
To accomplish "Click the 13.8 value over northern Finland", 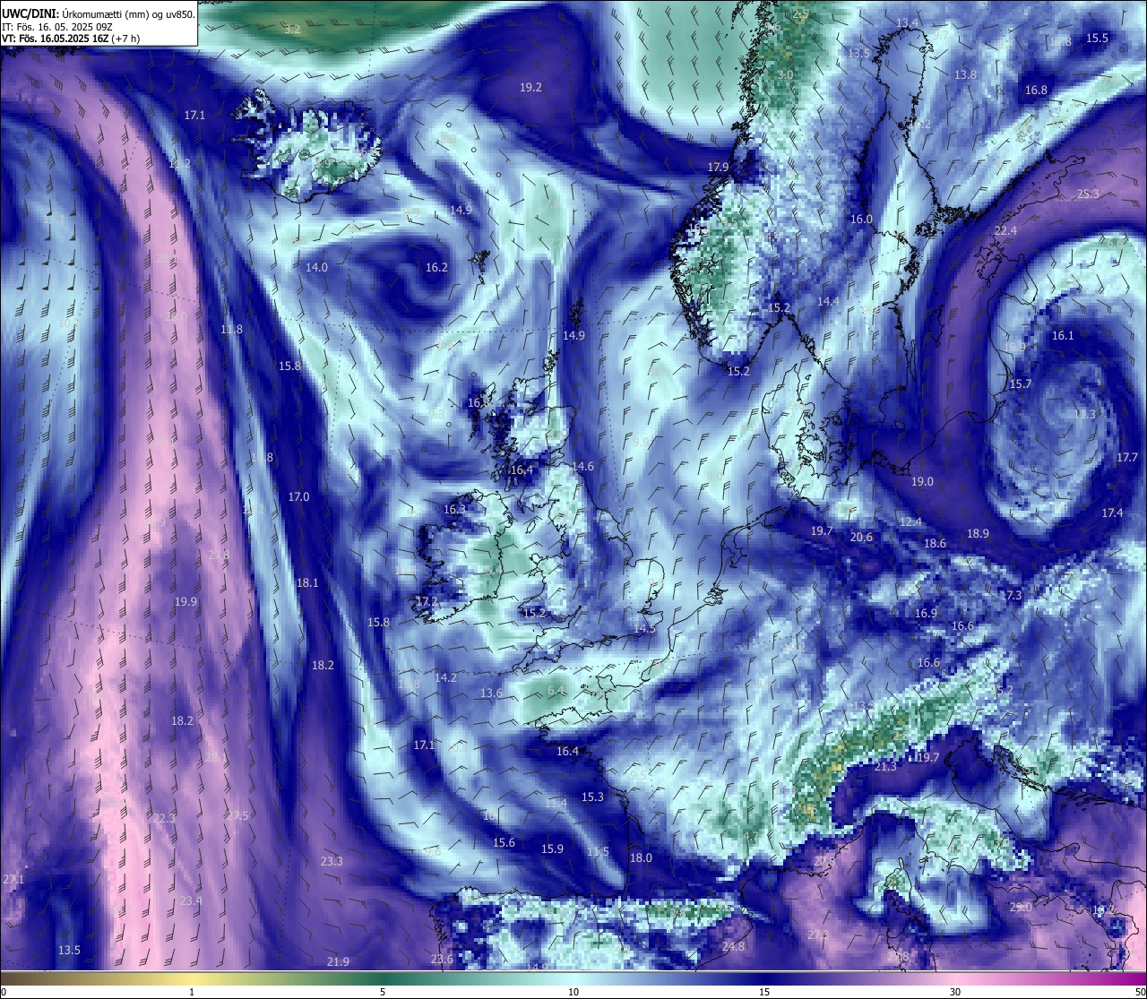I will click(x=965, y=74).
